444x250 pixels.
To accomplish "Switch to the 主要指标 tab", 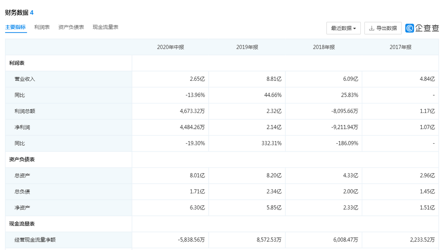I will pyautogui.click(x=16, y=27).
